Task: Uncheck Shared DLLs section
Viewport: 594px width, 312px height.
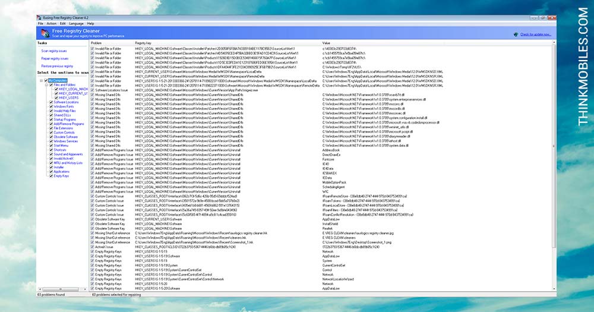Action: pyautogui.click(x=51, y=115)
